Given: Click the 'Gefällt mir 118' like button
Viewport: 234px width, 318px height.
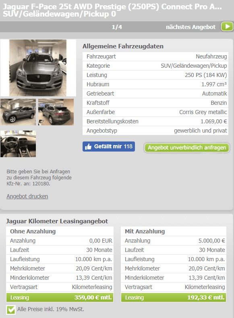Looking at the screenshot, I should pyautogui.click(x=109, y=146).
